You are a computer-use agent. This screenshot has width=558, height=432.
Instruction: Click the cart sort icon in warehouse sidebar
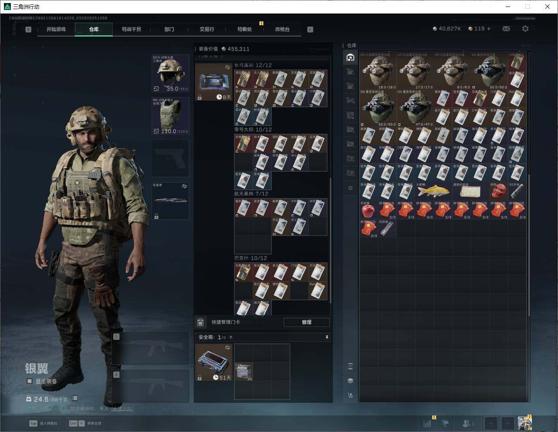350,395
